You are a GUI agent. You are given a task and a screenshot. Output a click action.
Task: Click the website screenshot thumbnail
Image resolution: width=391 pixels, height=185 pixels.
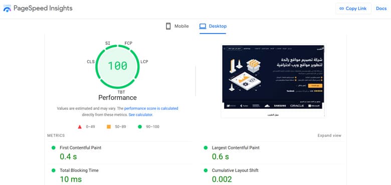pos(273,81)
